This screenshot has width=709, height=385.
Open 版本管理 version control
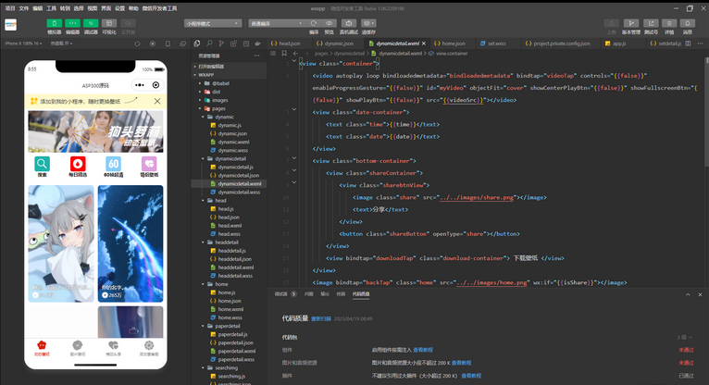pos(631,23)
